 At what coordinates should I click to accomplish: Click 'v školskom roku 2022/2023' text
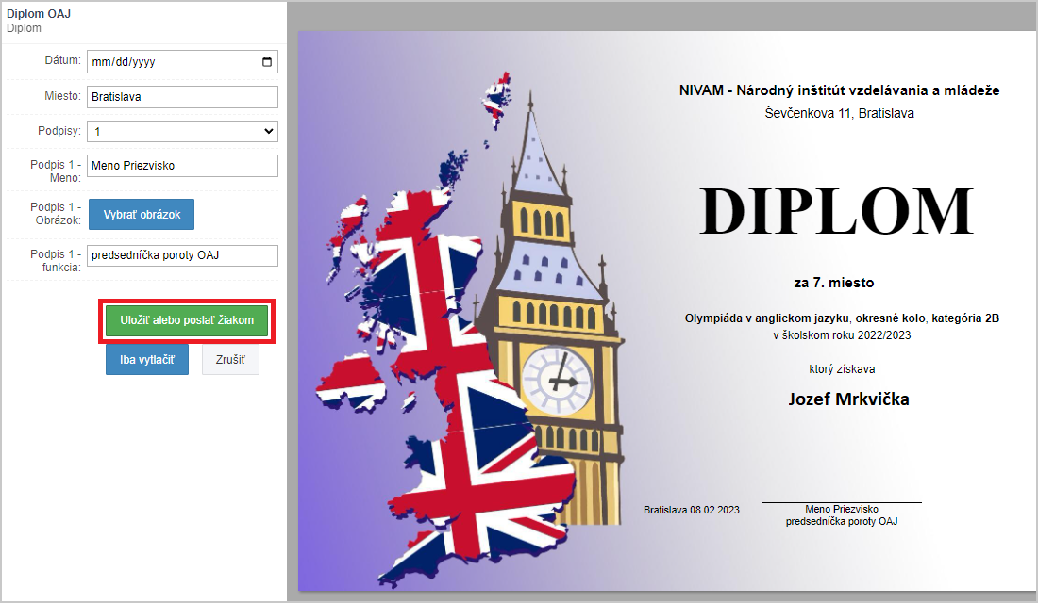coord(842,335)
